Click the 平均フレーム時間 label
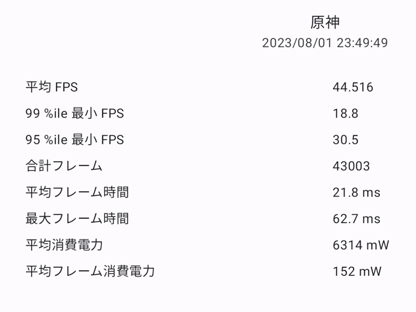 (77, 192)
